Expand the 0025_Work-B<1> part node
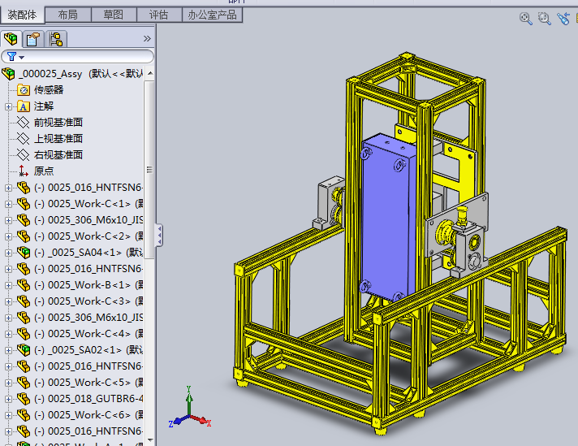 [8, 285]
